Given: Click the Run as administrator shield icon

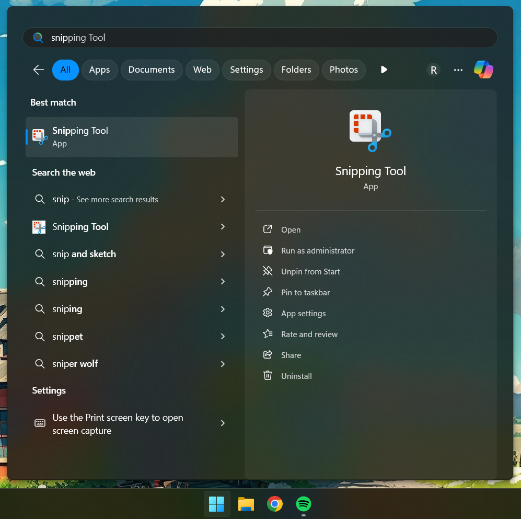Looking at the screenshot, I should tap(268, 250).
